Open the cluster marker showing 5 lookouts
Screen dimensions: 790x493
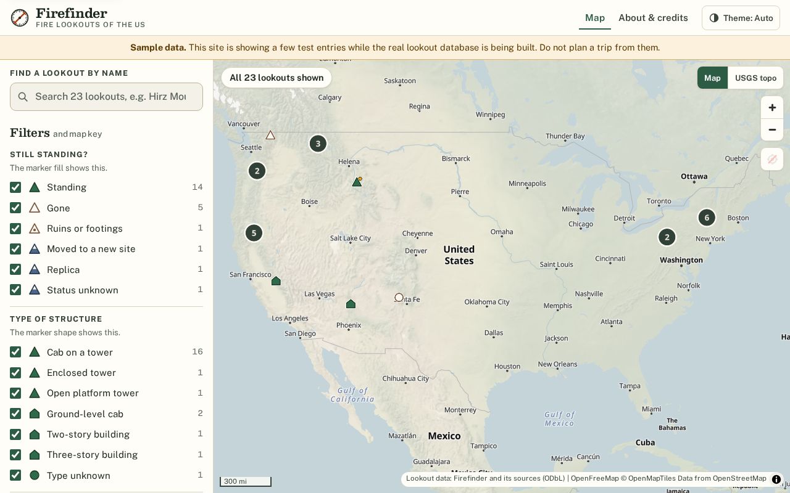coord(254,233)
